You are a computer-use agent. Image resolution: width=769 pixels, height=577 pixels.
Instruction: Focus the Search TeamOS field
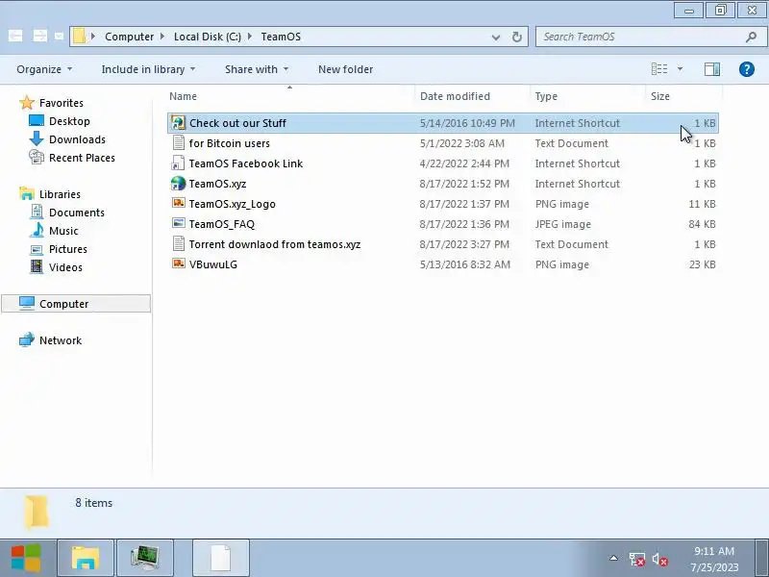[652, 37]
